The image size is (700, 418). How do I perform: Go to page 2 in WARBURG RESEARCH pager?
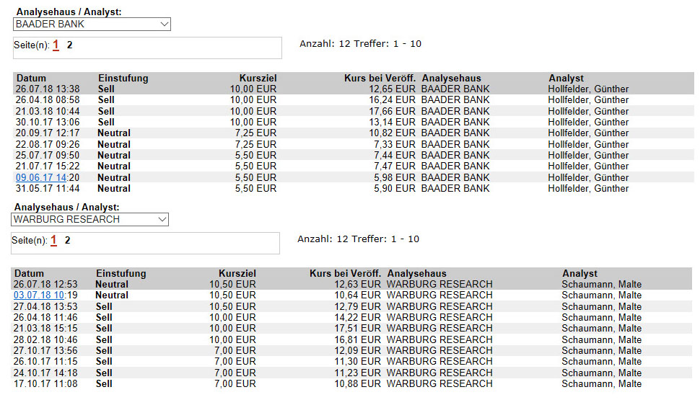point(67,240)
